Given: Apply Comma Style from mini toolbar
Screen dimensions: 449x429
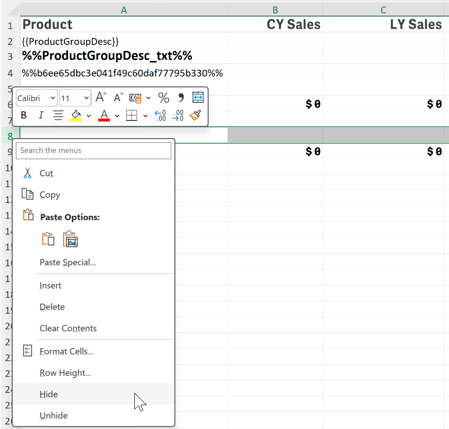Looking at the screenshot, I should (x=181, y=98).
